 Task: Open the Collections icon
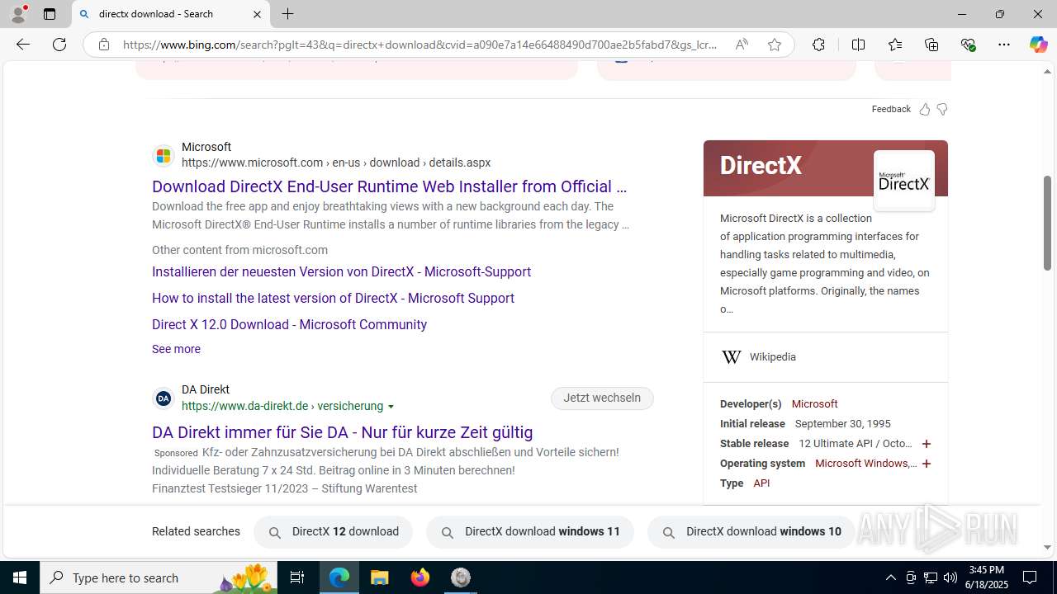point(931,45)
